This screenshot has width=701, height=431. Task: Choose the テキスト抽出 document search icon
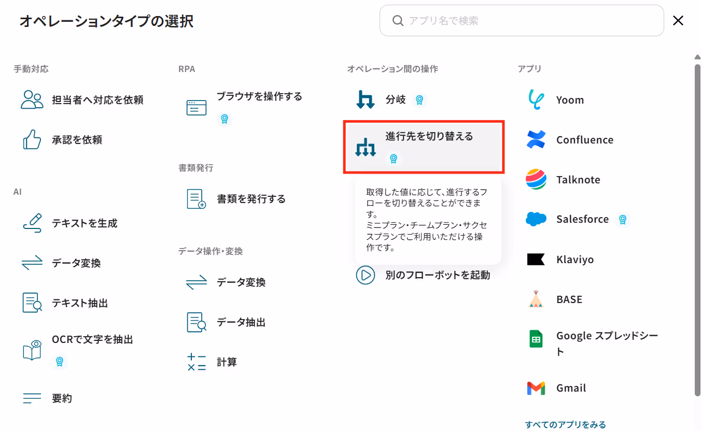point(32,303)
